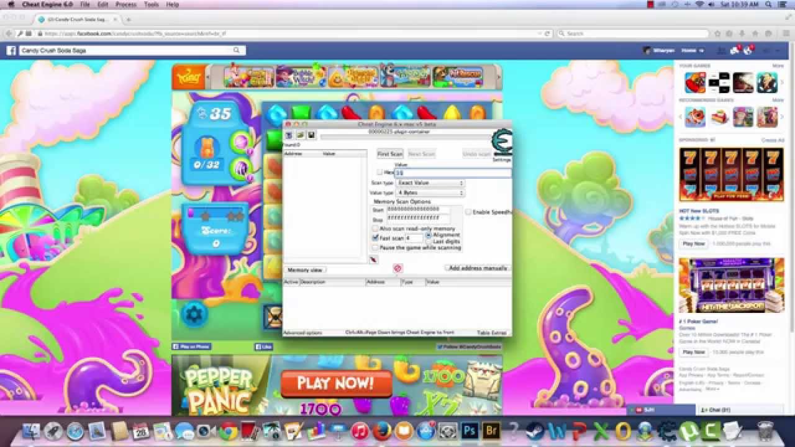Click the red circular stop icon in Cheat Engine
This screenshot has height=447, width=795.
397,268
